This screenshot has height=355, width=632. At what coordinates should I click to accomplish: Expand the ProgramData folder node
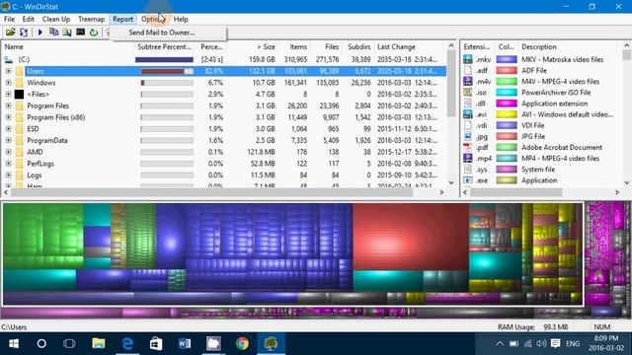[9, 140]
